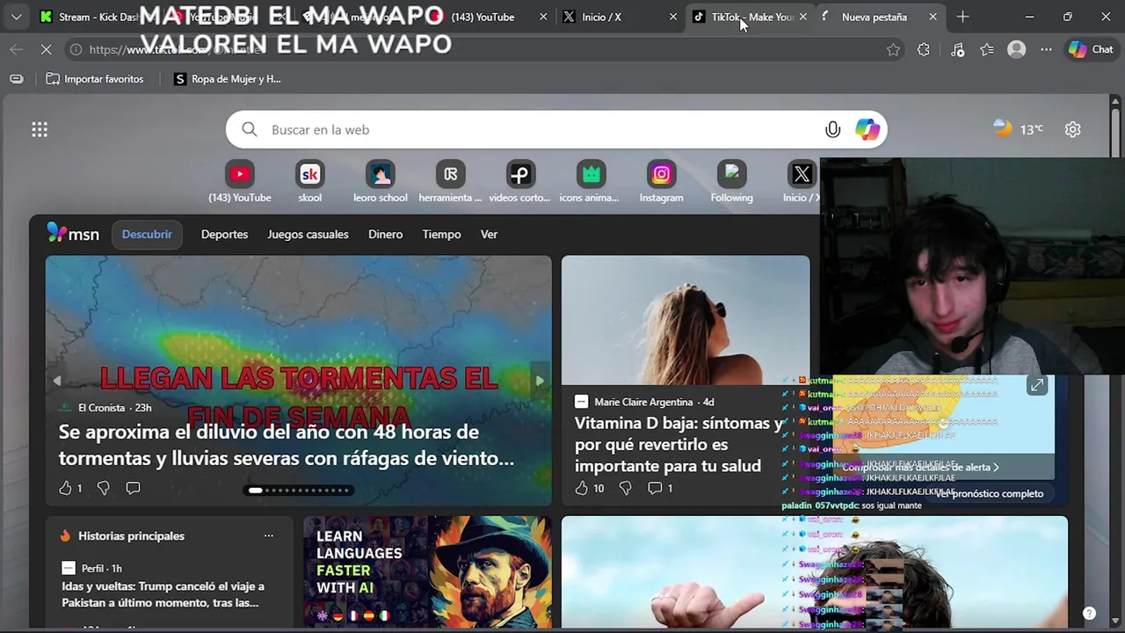Open the Trump canceló el viaje story
Screen dimensions: 1125x633
pos(163,594)
